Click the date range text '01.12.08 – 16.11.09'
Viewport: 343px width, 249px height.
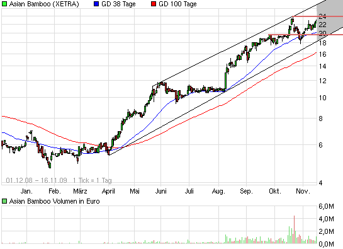tap(37, 180)
